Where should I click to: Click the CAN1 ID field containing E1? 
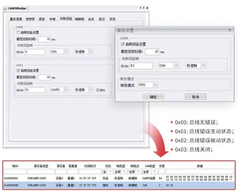tap(35, 90)
